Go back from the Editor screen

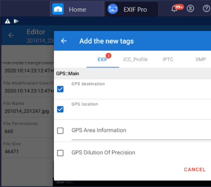pos(11,35)
